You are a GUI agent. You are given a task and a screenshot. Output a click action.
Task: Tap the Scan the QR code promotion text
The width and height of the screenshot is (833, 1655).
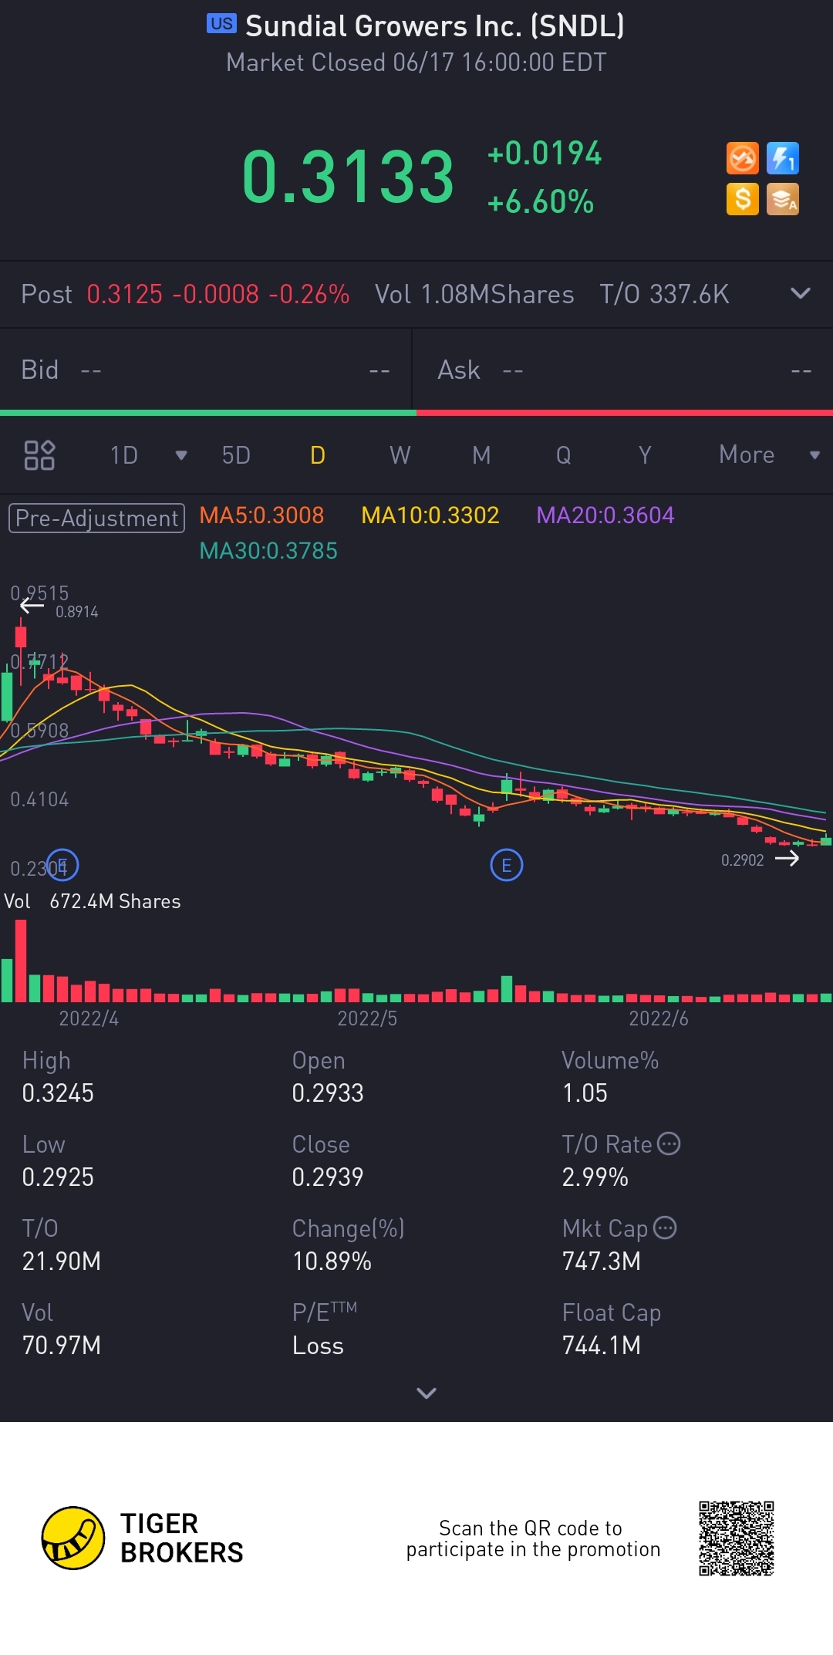point(533,1538)
